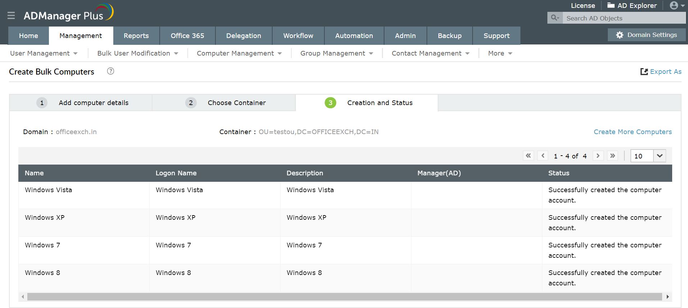Go to the next results page

[598, 156]
